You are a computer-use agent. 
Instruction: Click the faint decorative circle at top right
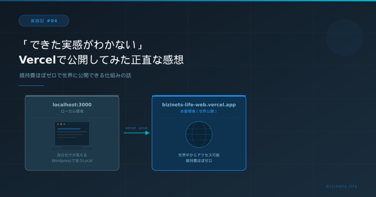tap(344, 37)
